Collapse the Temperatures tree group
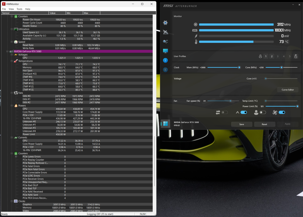303x217 pixels. 12,61
